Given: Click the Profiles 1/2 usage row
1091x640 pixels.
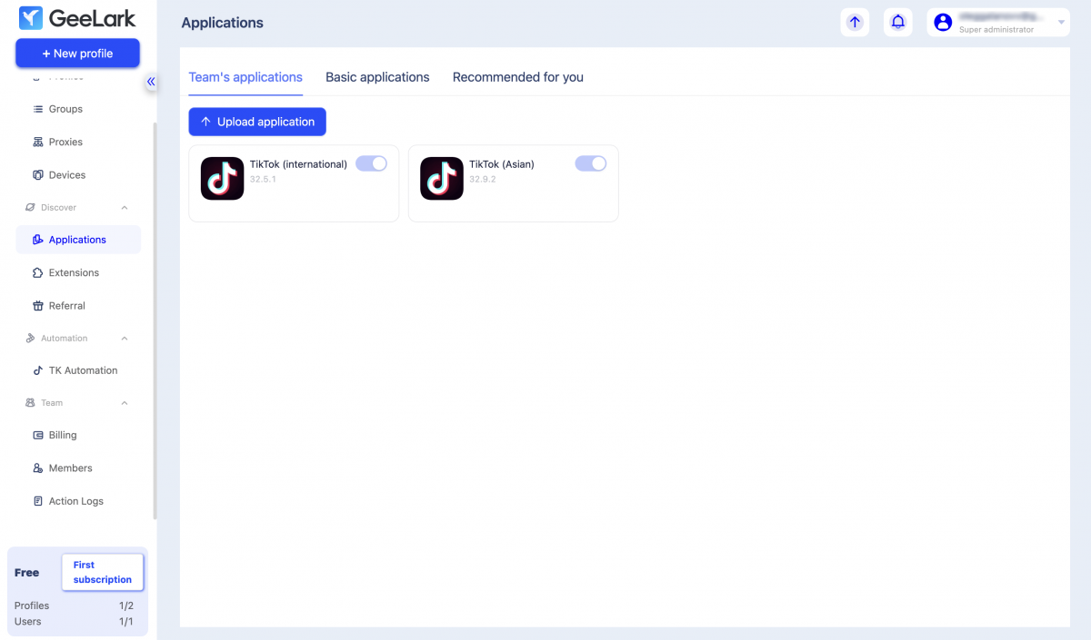Looking at the screenshot, I should 75,606.
